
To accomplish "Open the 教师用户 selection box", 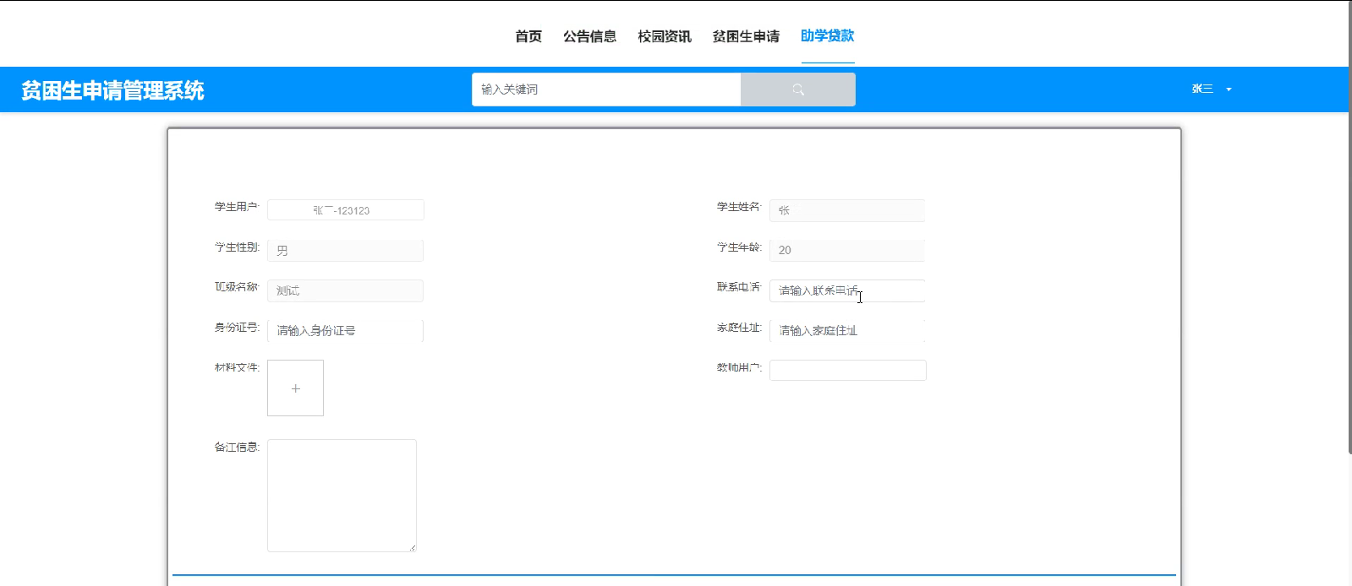I will pyautogui.click(x=847, y=371).
